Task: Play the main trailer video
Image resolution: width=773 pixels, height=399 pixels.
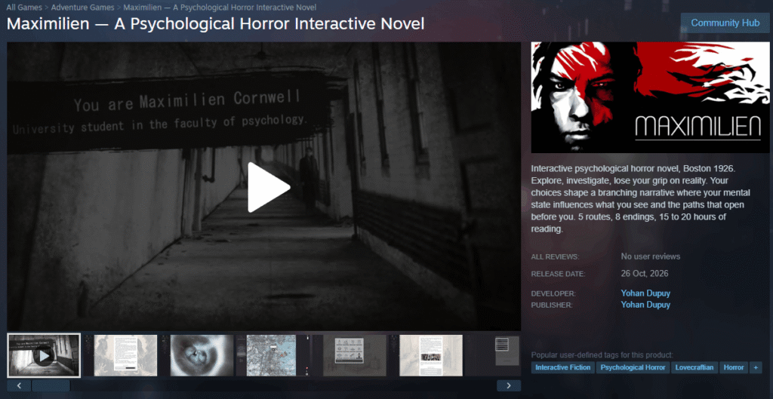Action: (269, 188)
